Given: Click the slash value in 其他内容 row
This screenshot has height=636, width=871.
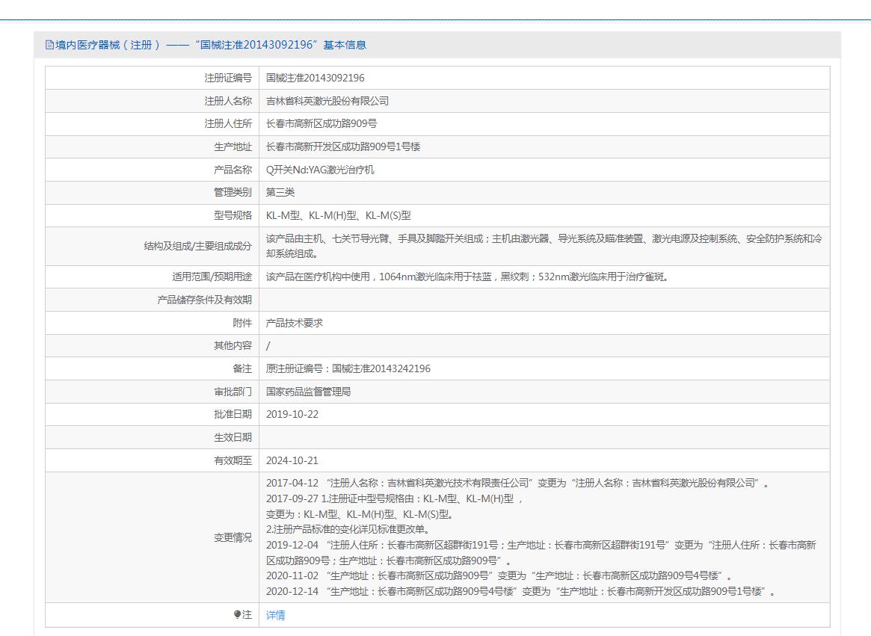Looking at the screenshot, I should (268, 346).
